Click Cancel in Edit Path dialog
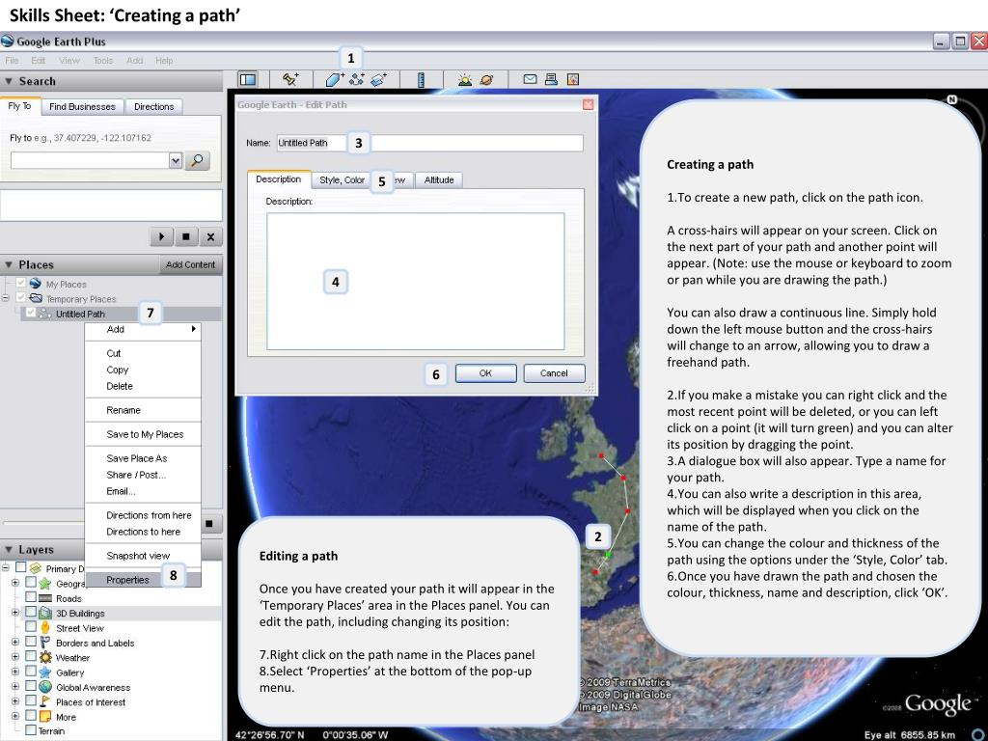Image resolution: width=988 pixels, height=741 pixels. pyautogui.click(x=554, y=373)
